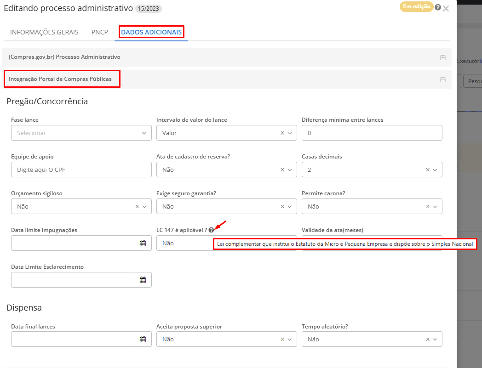This screenshot has width=482, height=368.
Task: Clear the Orçamento sigiloso selection
Action: [137, 206]
